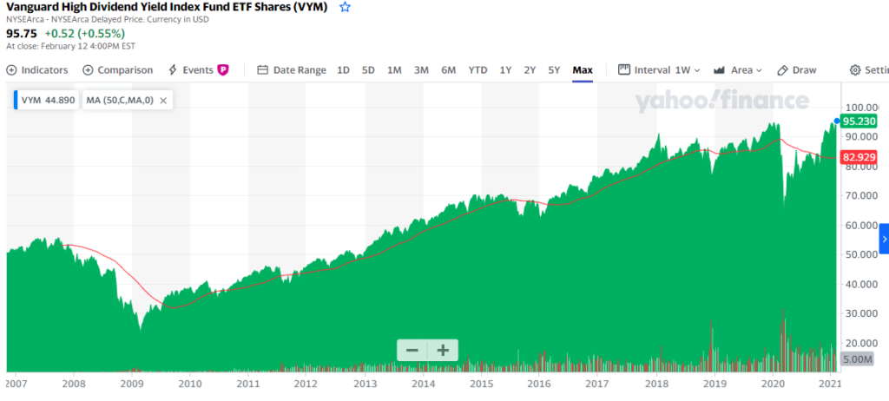Click the pink premium badge beside Events

click(223, 70)
